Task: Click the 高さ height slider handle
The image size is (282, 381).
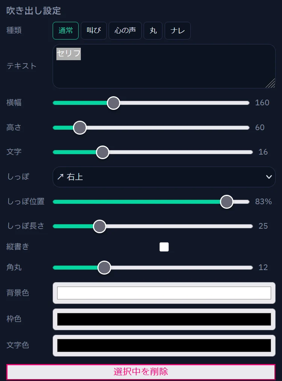Action: point(80,128)
